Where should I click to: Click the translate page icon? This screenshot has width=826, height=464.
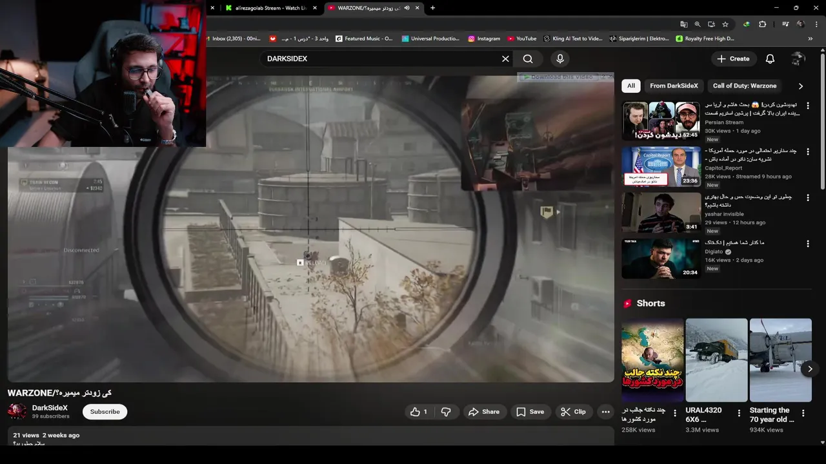click(683, 24)
